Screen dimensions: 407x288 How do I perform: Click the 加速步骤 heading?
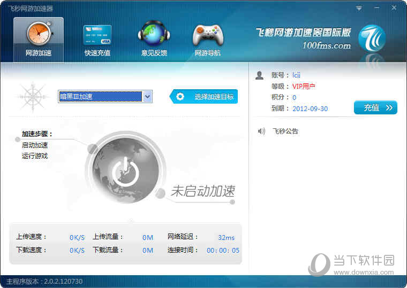37,134
